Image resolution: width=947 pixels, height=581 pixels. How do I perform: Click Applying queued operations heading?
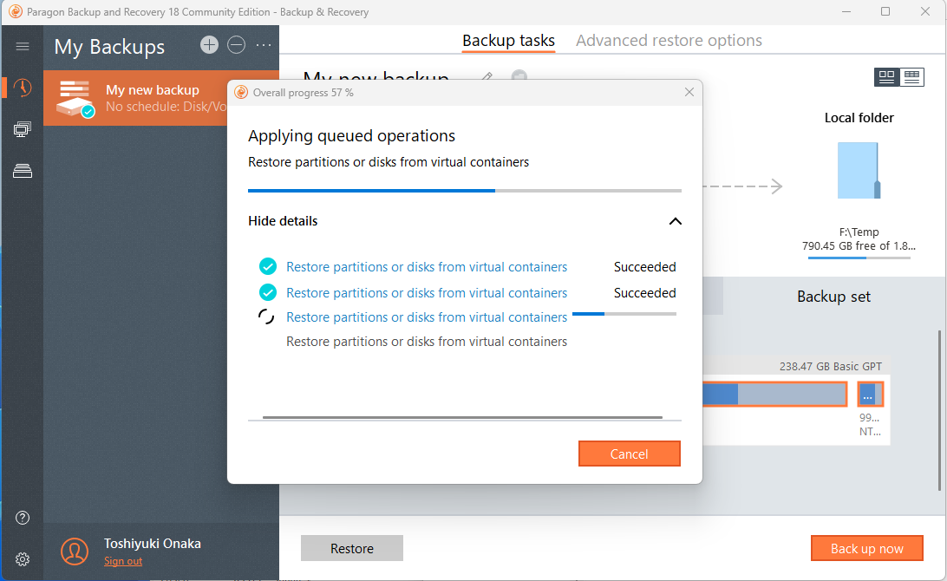click(x=351, y=136)
